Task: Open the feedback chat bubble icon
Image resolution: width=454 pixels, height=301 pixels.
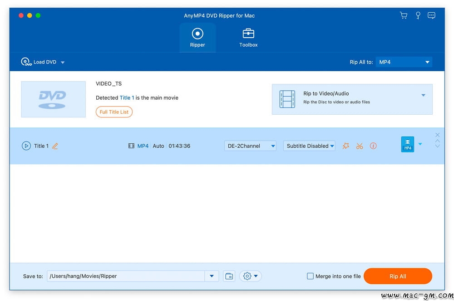Action: 431,15
